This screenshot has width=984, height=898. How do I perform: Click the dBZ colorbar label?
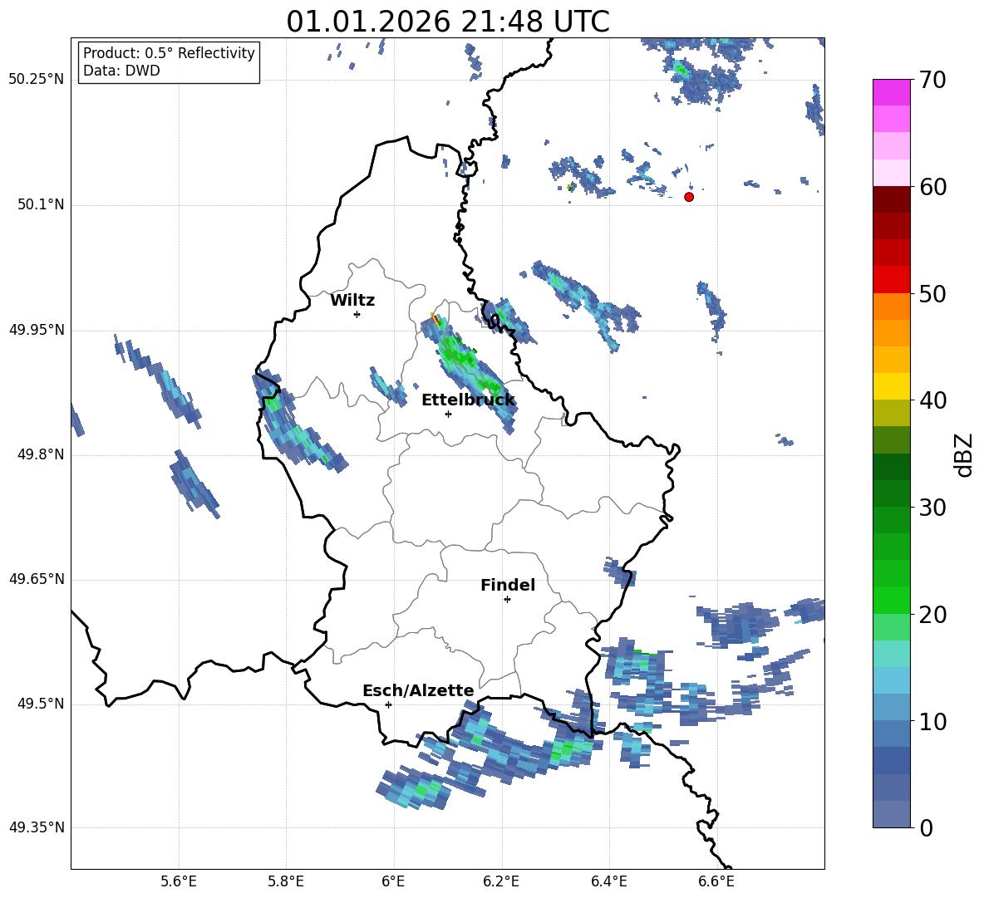pos(964,454)
